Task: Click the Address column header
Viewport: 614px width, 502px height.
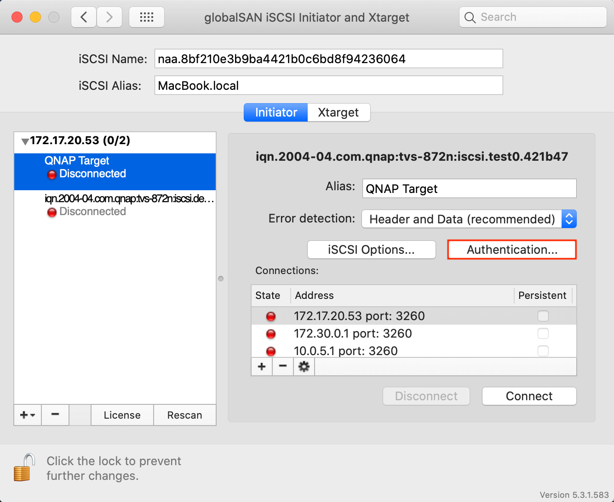Action: tap(402, 296)
